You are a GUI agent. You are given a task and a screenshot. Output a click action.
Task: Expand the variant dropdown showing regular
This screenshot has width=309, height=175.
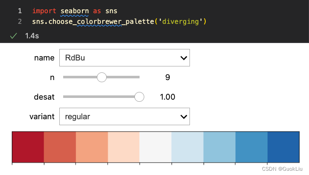point(124,116)
